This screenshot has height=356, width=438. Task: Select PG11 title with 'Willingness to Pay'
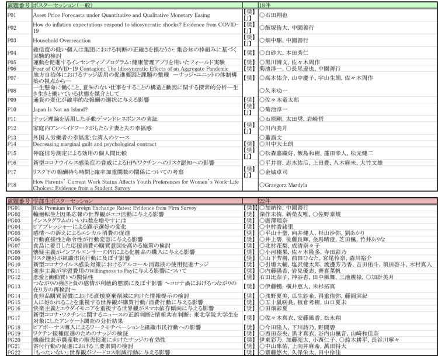pyautogui.click(x=110, y=271)
